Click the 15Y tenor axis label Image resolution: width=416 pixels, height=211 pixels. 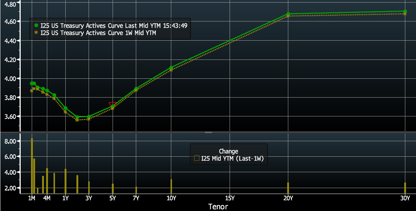click(x=230, y=198)
